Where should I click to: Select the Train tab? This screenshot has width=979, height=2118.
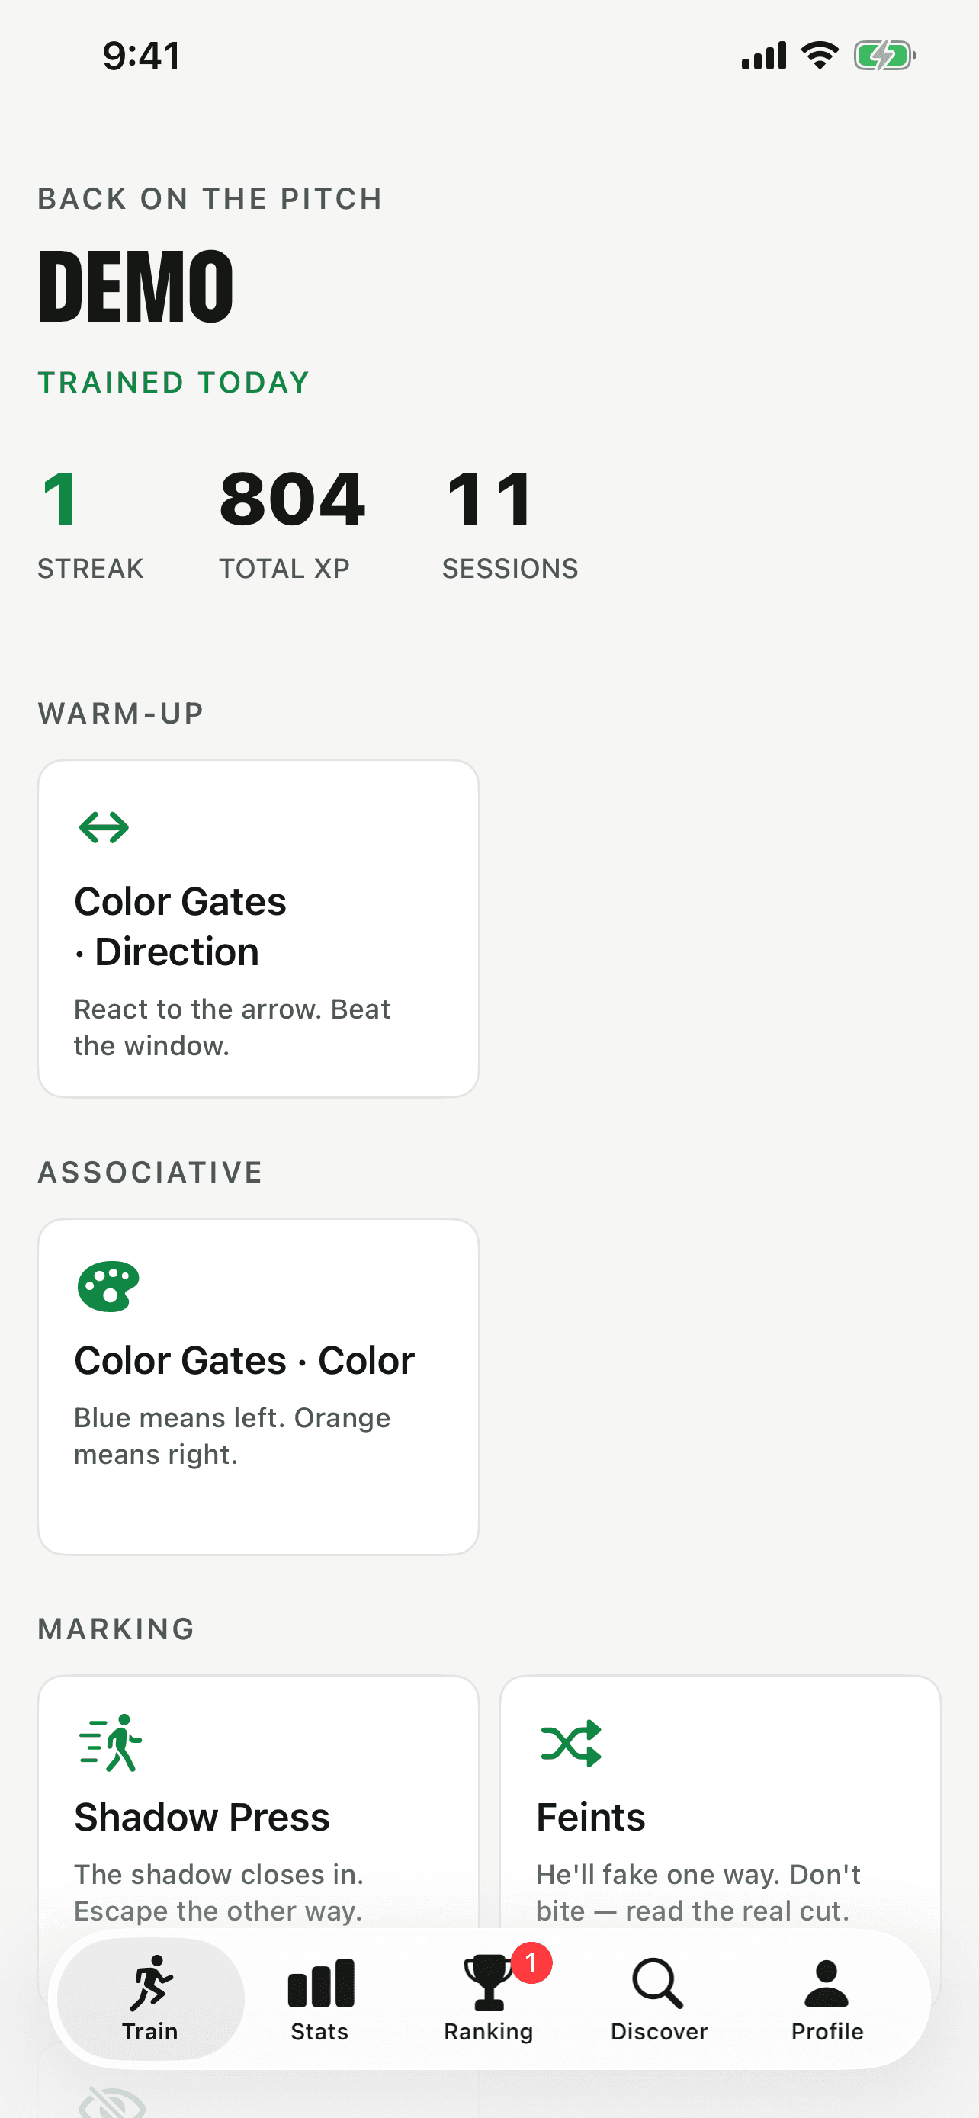pos(150,1998)
